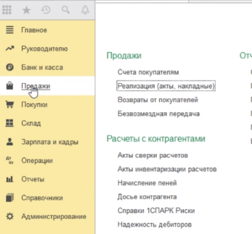
Task: Click the gear icon for Администрирование
Action: click(10, 216)
